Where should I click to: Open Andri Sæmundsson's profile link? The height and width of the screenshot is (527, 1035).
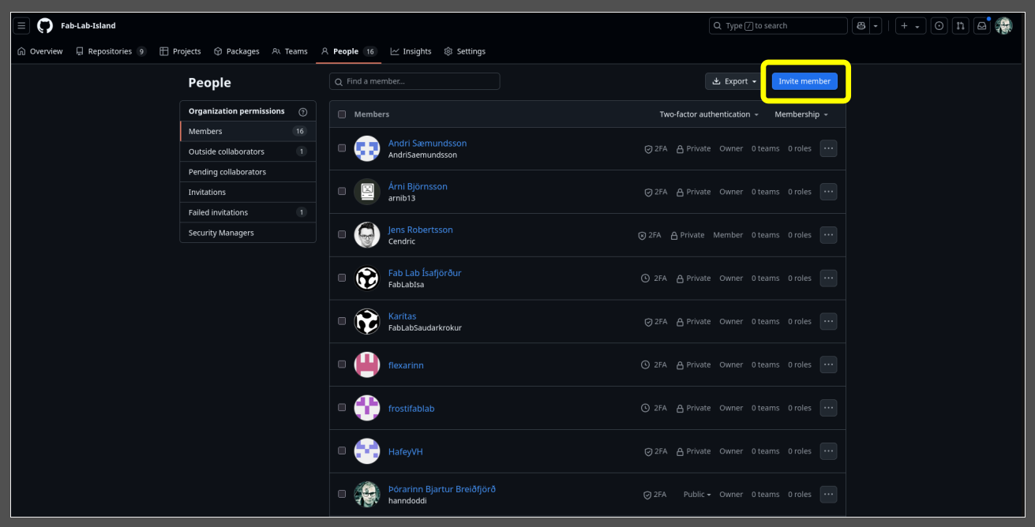[427, 144]
